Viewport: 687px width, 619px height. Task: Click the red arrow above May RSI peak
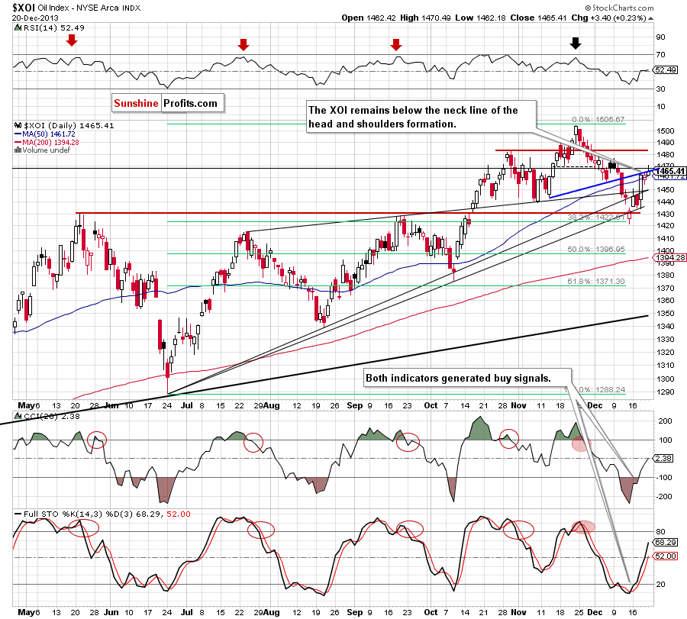[x=72, y=40]
